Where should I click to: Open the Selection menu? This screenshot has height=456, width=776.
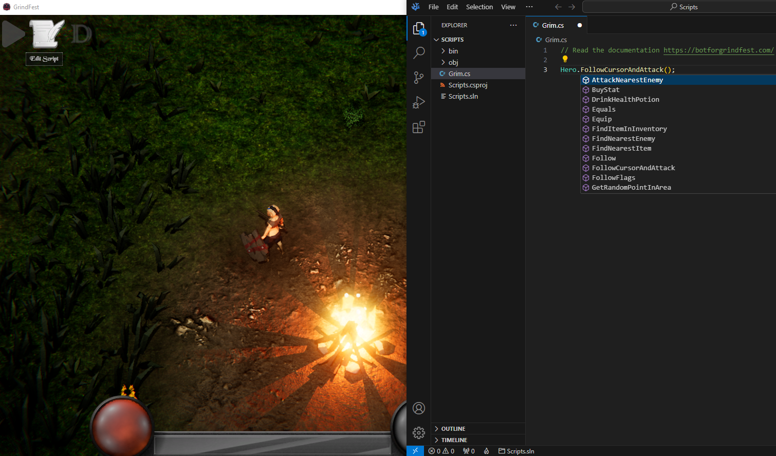click(479, 7)
